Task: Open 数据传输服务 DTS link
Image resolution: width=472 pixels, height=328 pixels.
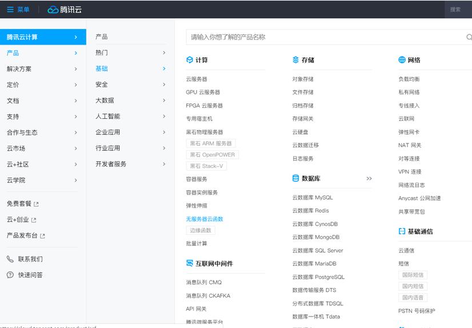Action: (x=314, y=290)
